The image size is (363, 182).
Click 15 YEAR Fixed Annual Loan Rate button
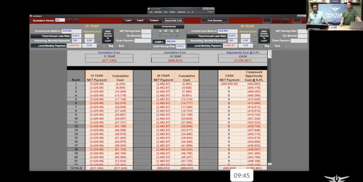click(51, 36)
